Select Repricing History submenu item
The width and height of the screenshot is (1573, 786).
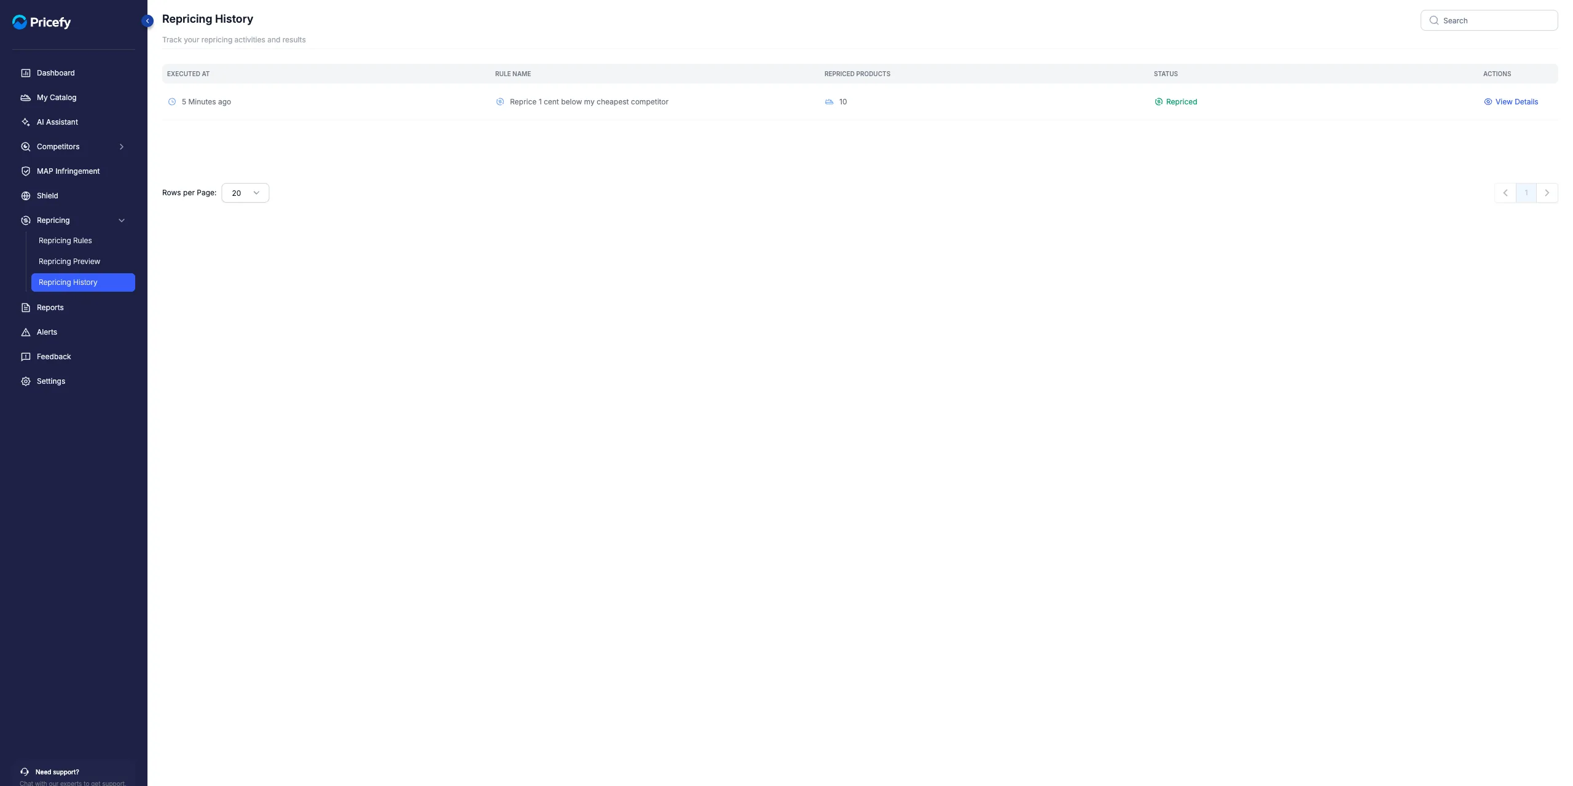point(83,282)
